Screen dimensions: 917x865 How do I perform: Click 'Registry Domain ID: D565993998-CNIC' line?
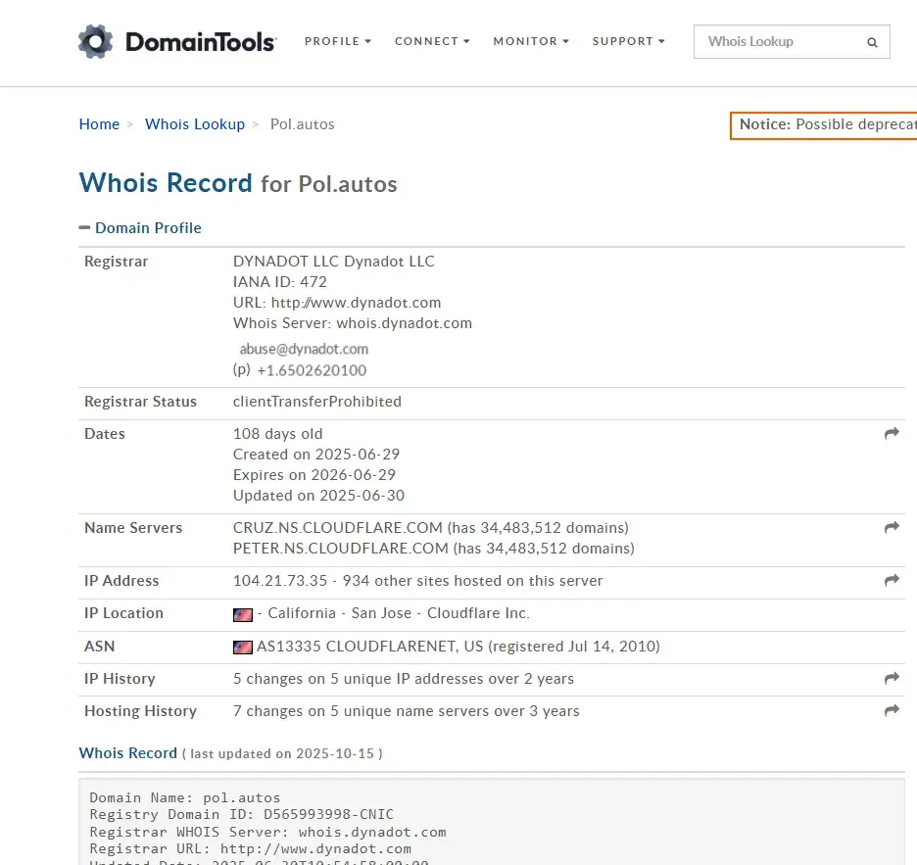(242, 814)
